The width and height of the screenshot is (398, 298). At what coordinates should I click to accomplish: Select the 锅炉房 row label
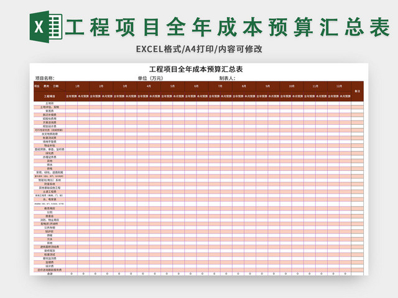pos(50,232)
